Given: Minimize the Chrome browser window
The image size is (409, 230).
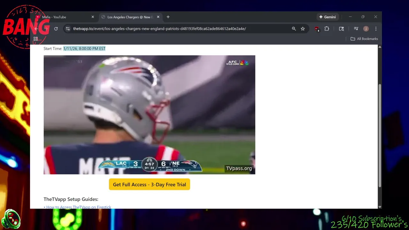Looking at the screenshot, I should [350, 17].
